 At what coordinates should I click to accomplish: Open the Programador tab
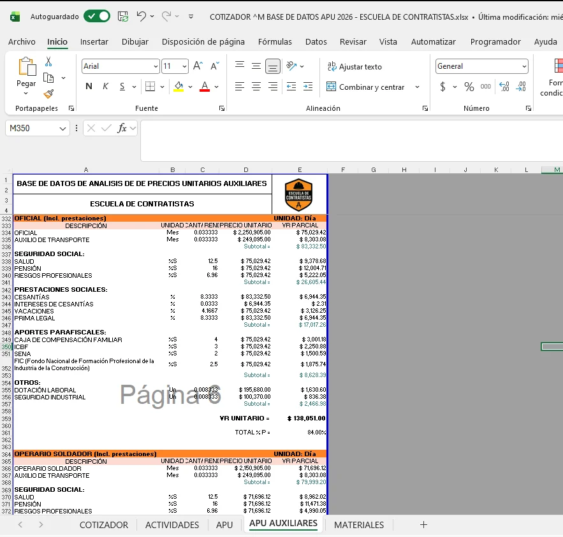pyautogui.click(x=495, y=41)
